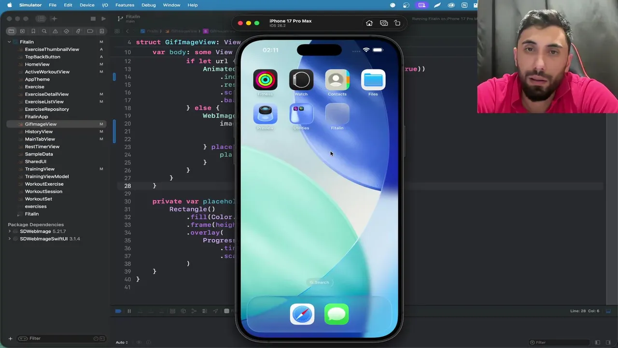Image resolution: width=618 pixels, height=348 pixels.
Task: Go back with editor navigation chevron
Action: (127, 31)
